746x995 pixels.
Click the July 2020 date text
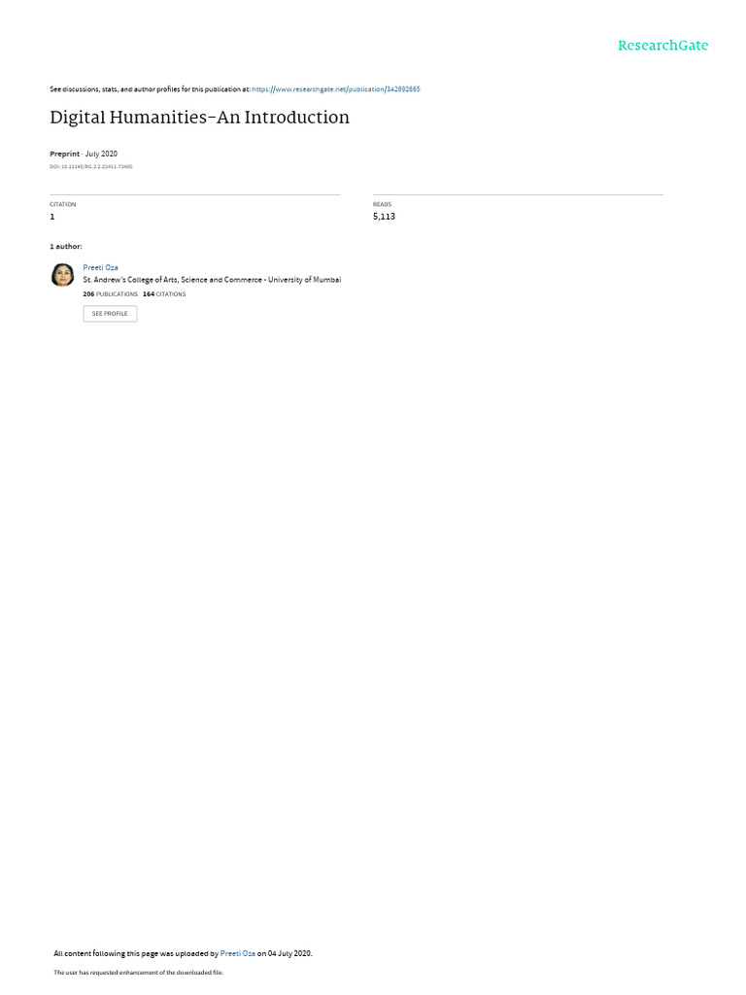coord(101,154)
